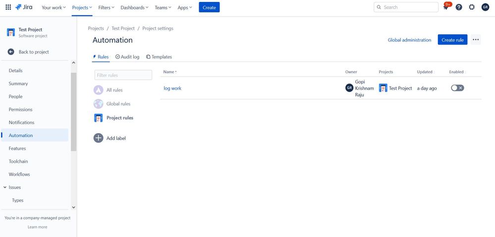
Task: Switch to the Rules tab
Action: pos(101,57)
